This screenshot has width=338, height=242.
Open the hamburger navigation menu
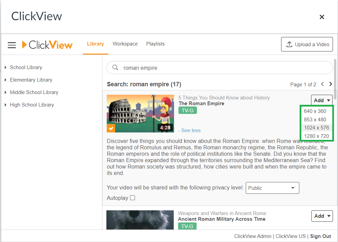pyautogui.click(x=12, y=45)
